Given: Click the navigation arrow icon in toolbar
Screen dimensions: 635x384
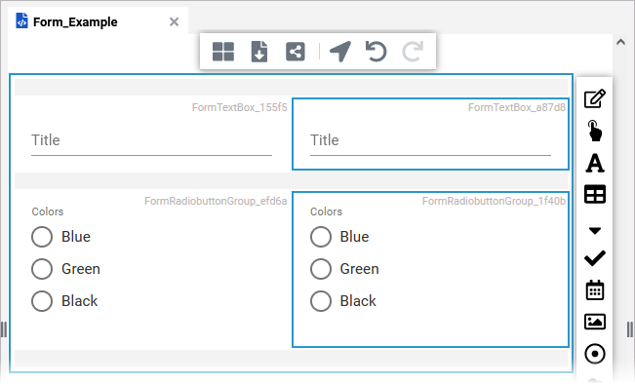Looking at the screenshot, I should (340, 52).
